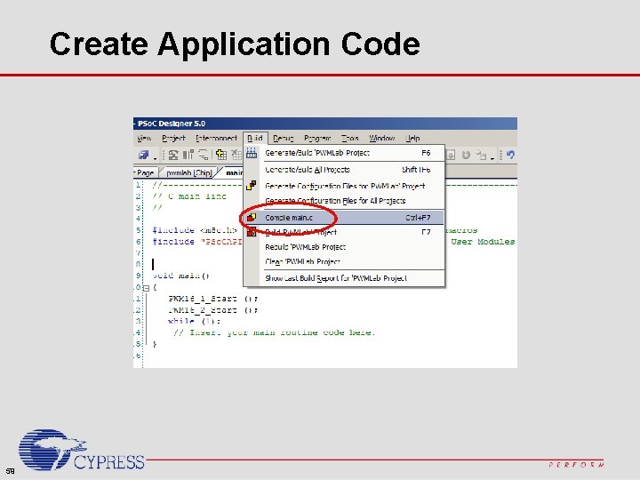Open the Program menu
640x480 pixels.
pyautogui.click(x=317, y=138)
